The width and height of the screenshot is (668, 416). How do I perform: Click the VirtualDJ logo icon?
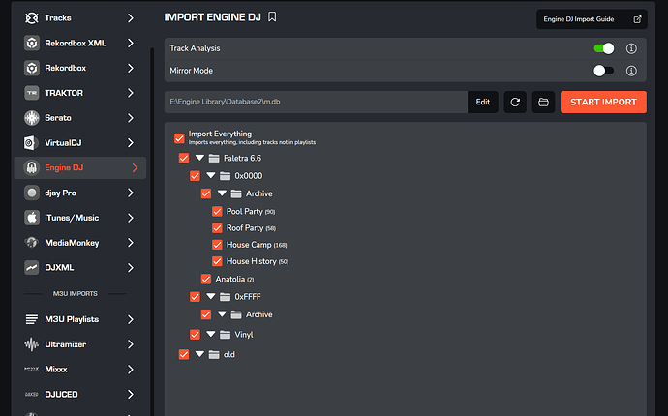32,142
